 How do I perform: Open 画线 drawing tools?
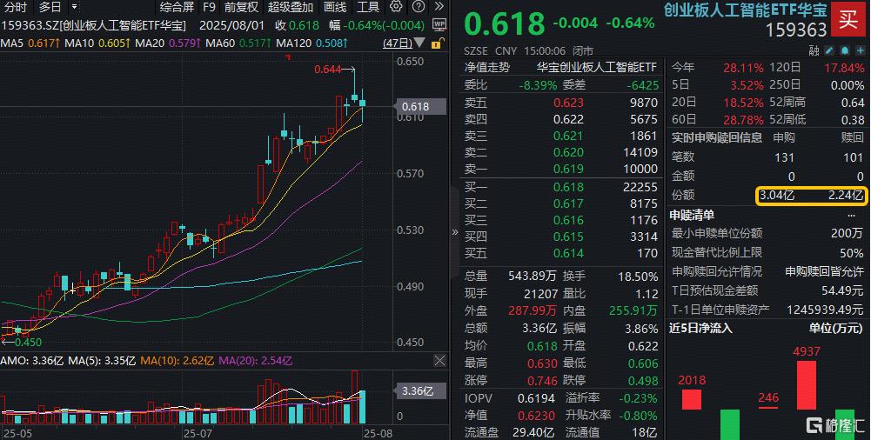[x=335, y=7]
